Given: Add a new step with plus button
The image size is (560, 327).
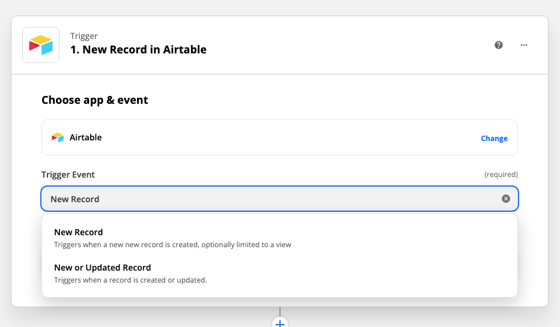Looking at the screenshot, I should pos(280,323).
